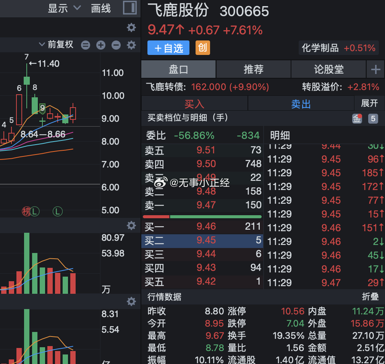Viewport: 385px width, 364px height.
Task: Select the 画线 drawing tool
Action: pyautogui.click(x=101, y=8)
